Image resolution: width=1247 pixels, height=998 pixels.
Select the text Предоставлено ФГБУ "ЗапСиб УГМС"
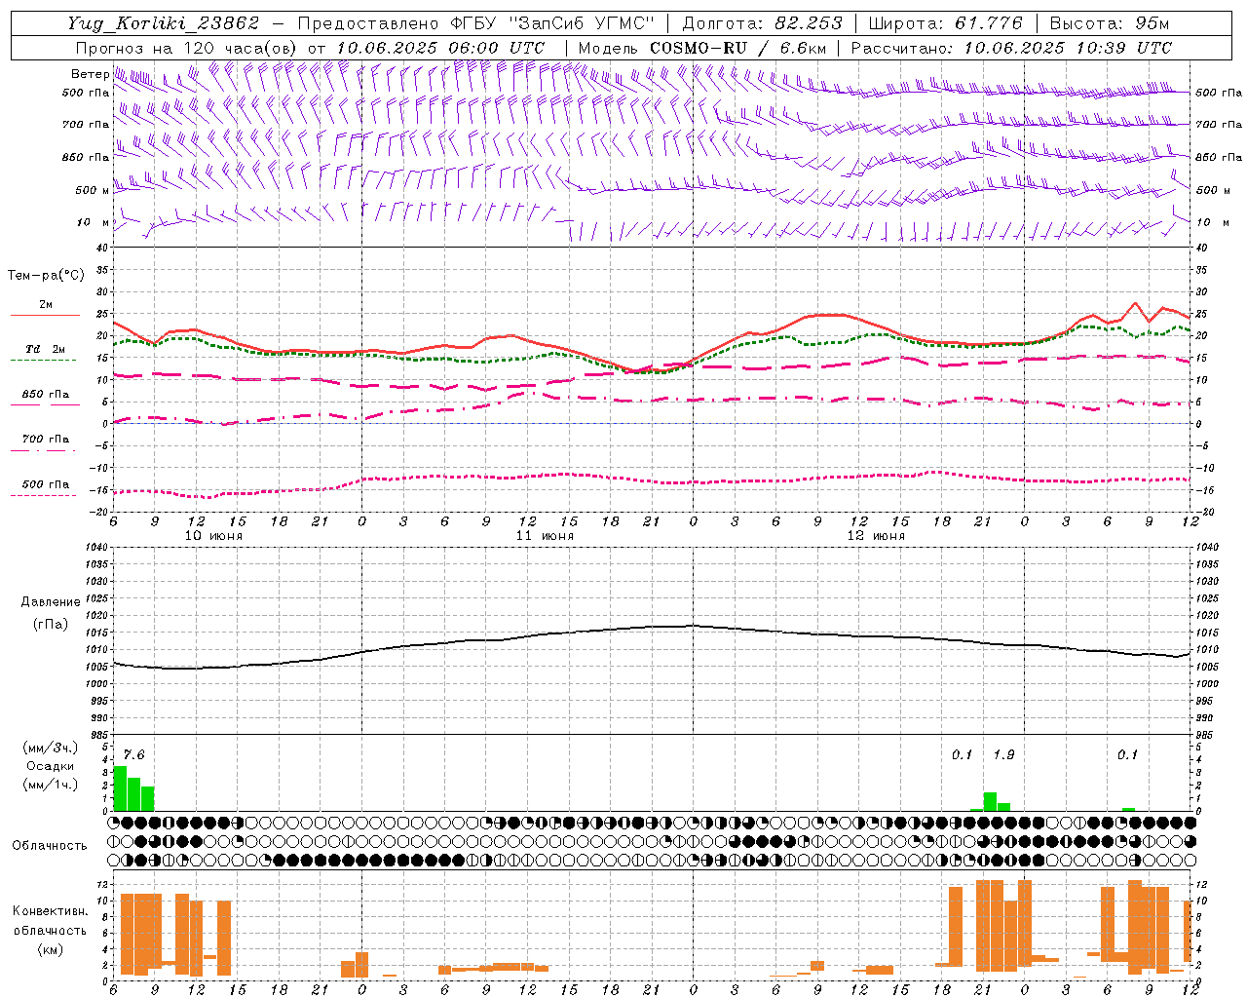click(475, 23)
